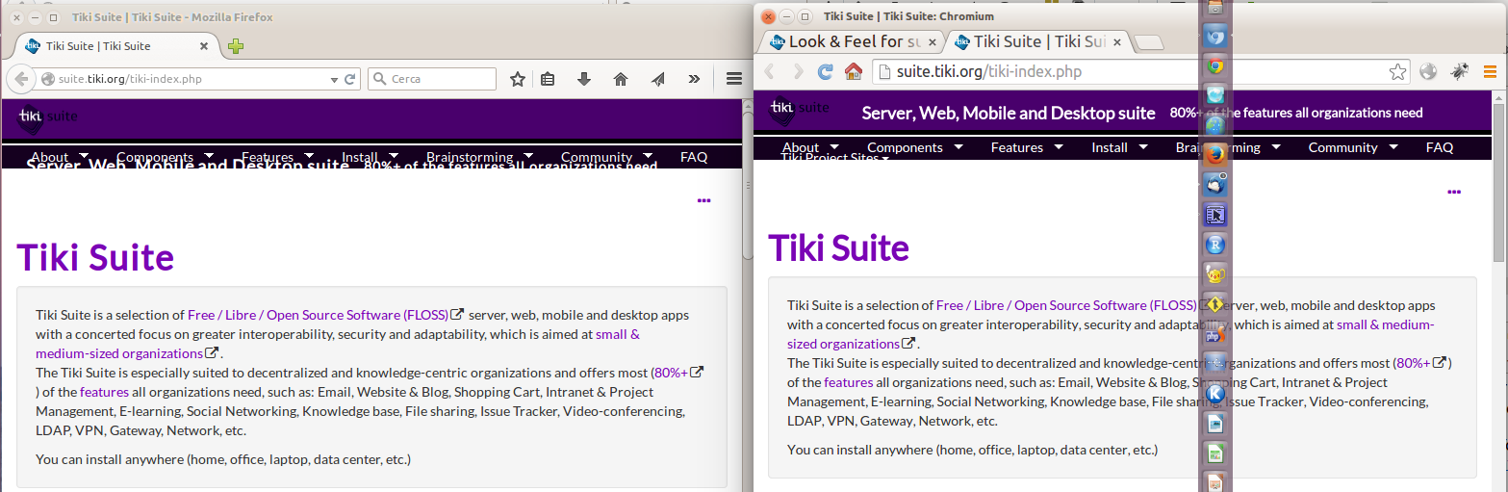
Task: Bookmark page with Chromium star icon
Action: pyautogui.click(x=1397, y=71)
